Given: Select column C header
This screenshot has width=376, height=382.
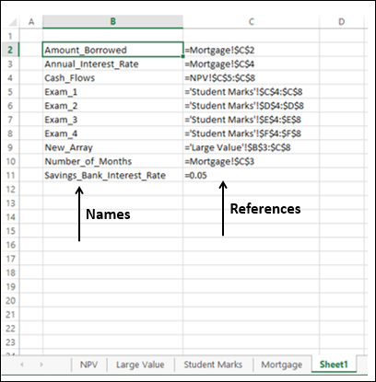Looking at the screenshot, I should pyautogui.click(x=252, y=21).
